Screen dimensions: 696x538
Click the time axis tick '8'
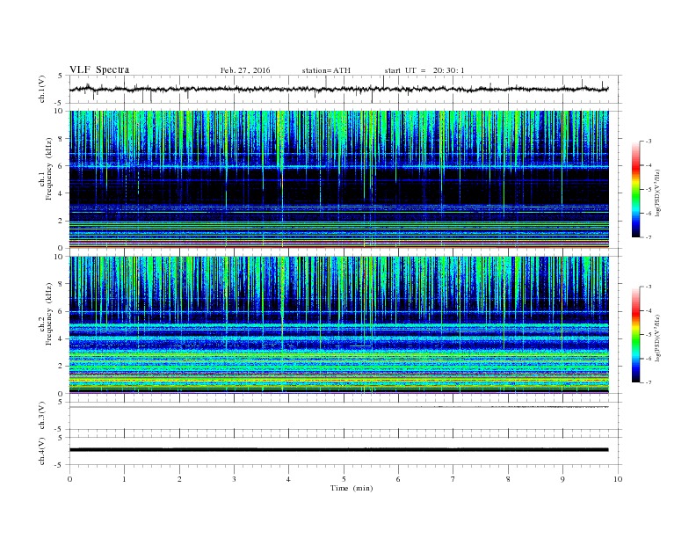click(x=508, y=479)
